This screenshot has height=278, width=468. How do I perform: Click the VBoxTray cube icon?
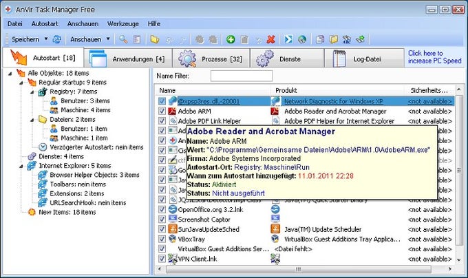(173, 239)
